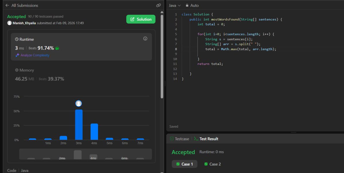Image resolution: width=344 pixels, height=173 pixels.
Task: Click the avatar marker above 3ms bar
Action: coord(79,104)
